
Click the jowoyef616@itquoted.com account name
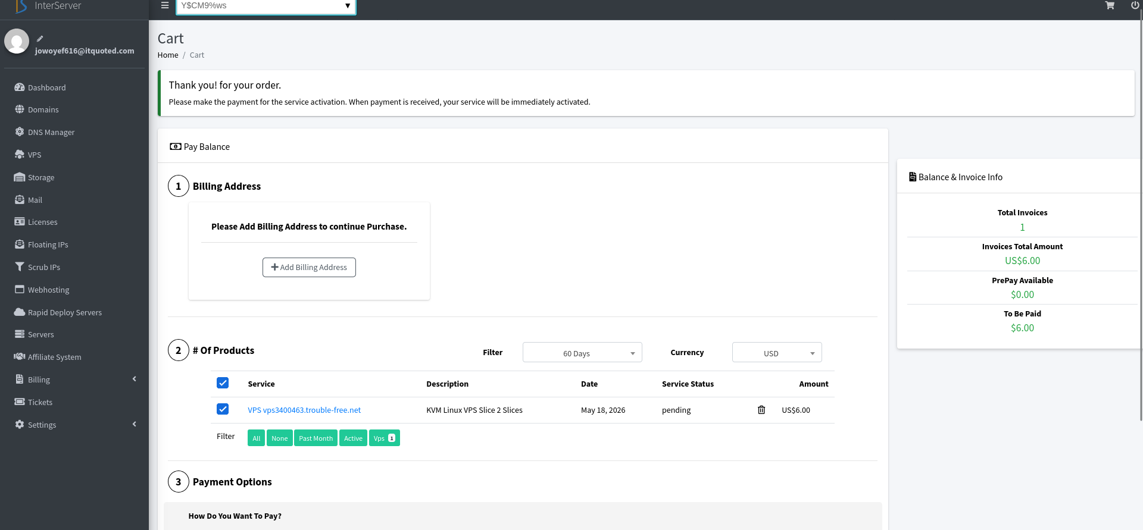point(85,51)
